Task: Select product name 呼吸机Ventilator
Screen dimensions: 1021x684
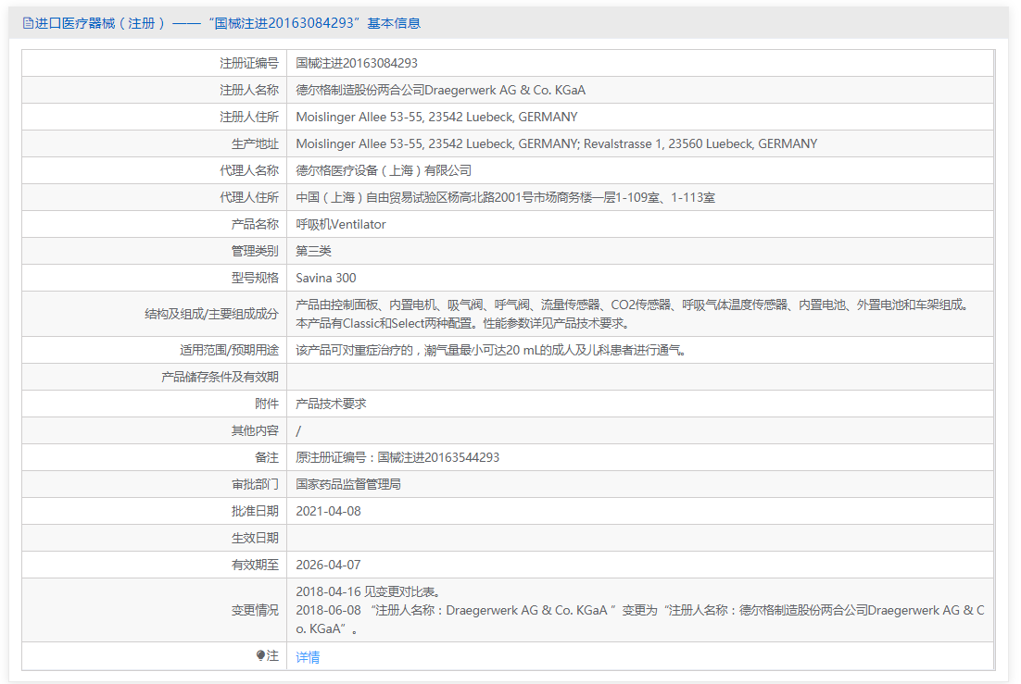Action: [x=341, y=225]
